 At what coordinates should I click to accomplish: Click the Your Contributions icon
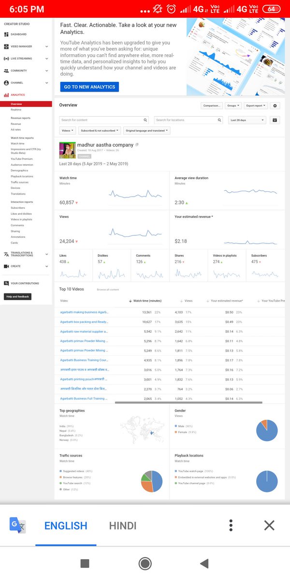(6, 283)
